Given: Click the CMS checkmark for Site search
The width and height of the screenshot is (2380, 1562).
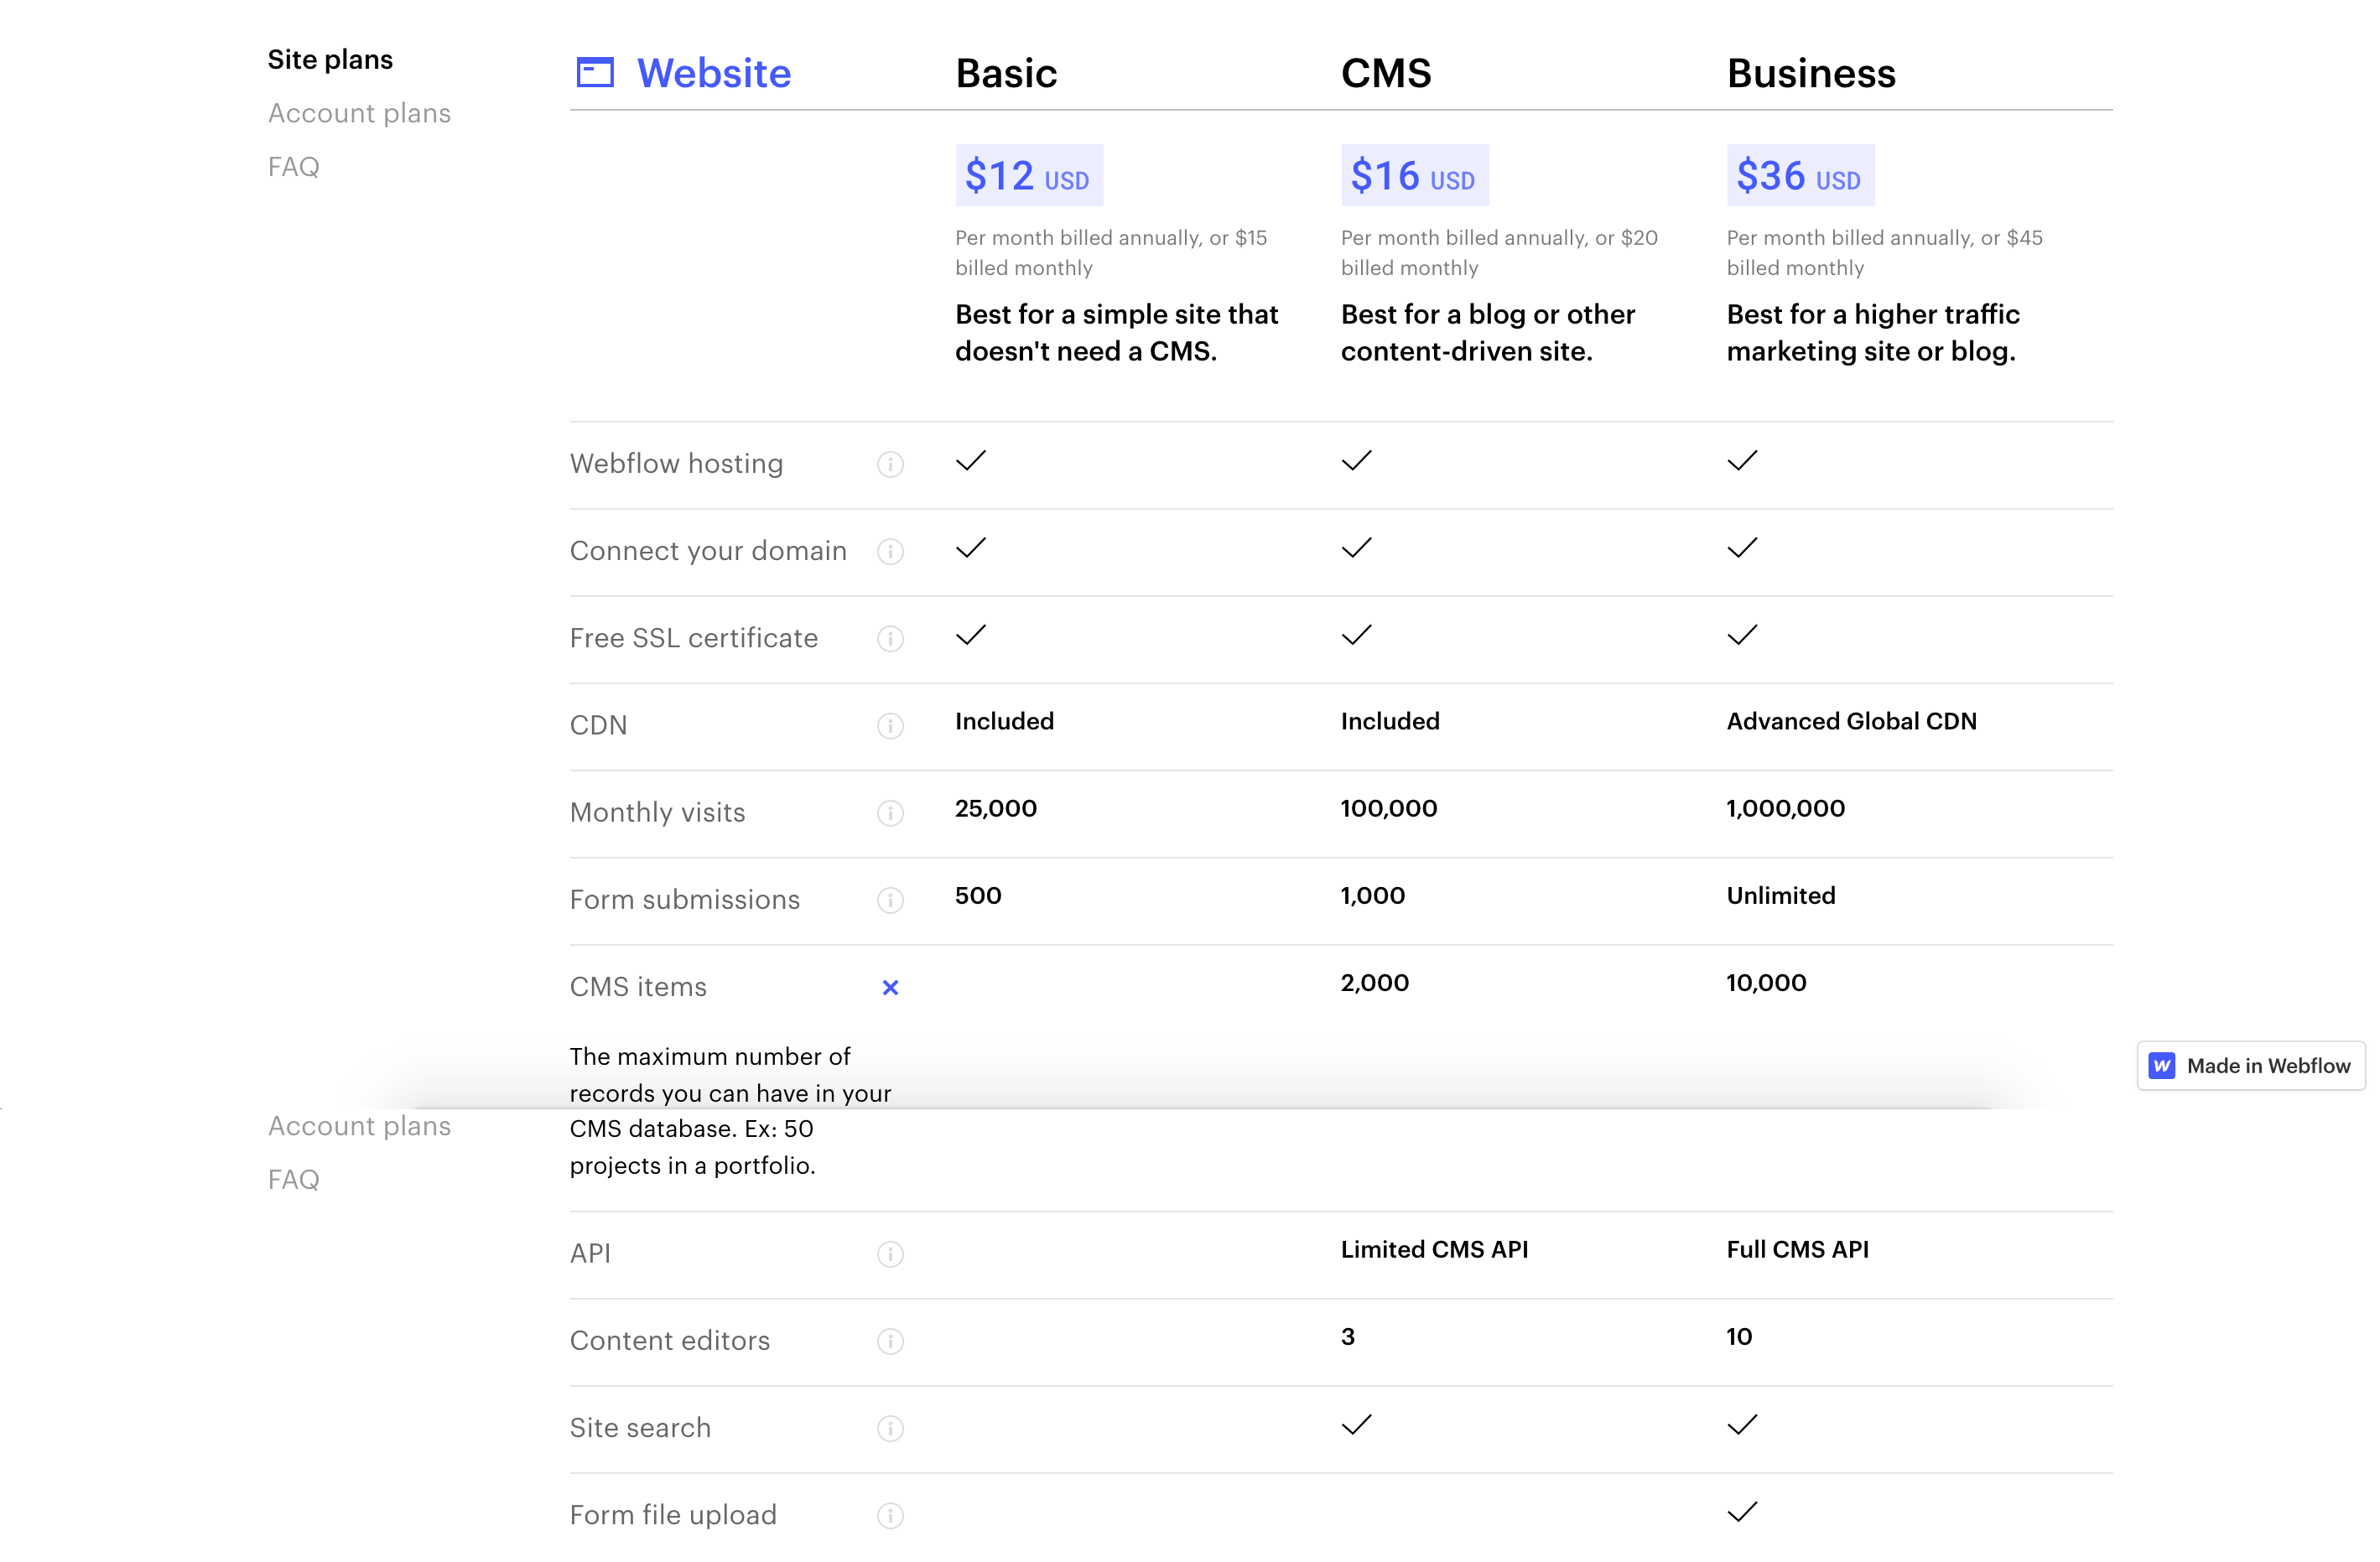Looking at the screenshot, I should pyautogui.click(x=1357, y=1425).
